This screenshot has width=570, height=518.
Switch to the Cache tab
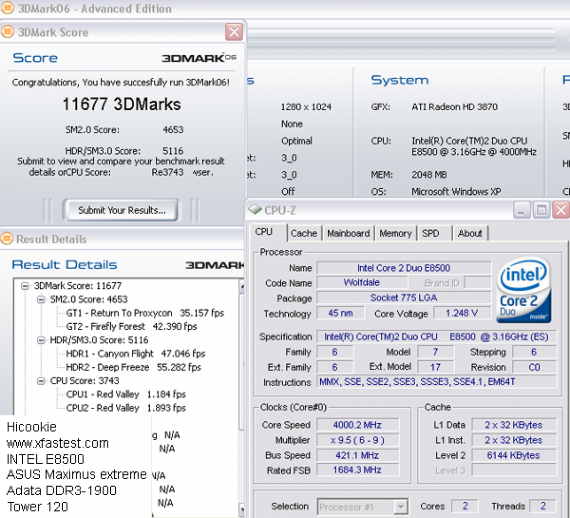(x=304, y=233)
